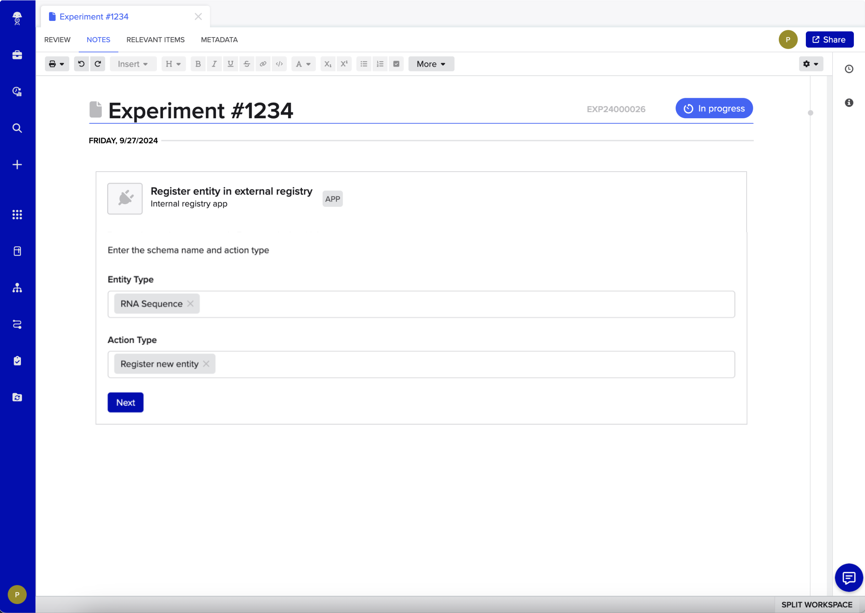The width and height of the screenshot is (865, 613).
Task: Open the Entity Type selection field
Action: pos(421,304)
